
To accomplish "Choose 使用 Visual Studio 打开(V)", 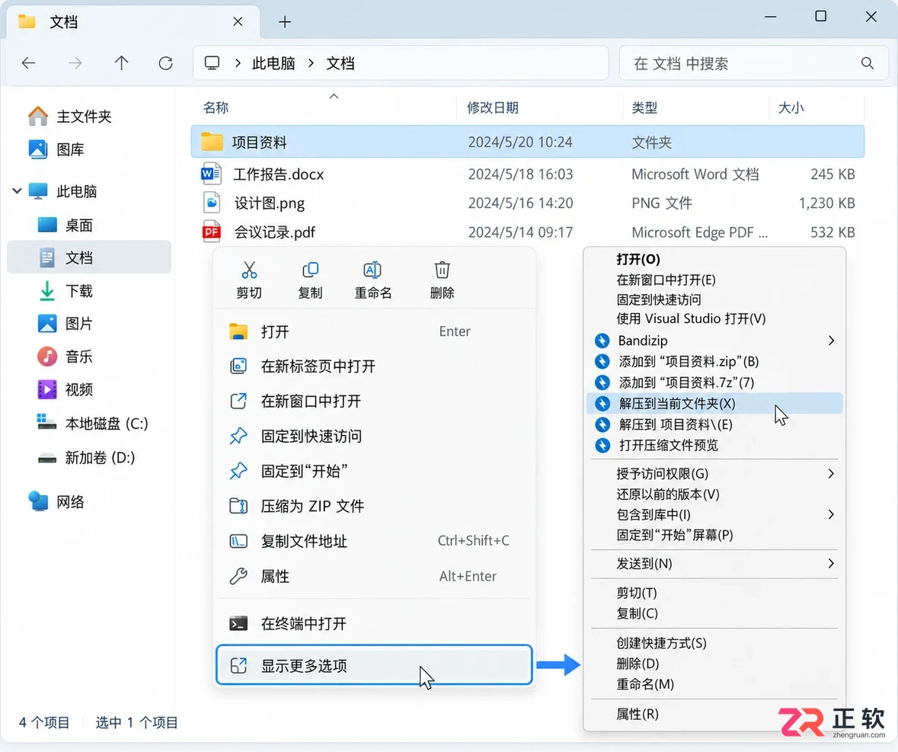I will click(714, 319).
